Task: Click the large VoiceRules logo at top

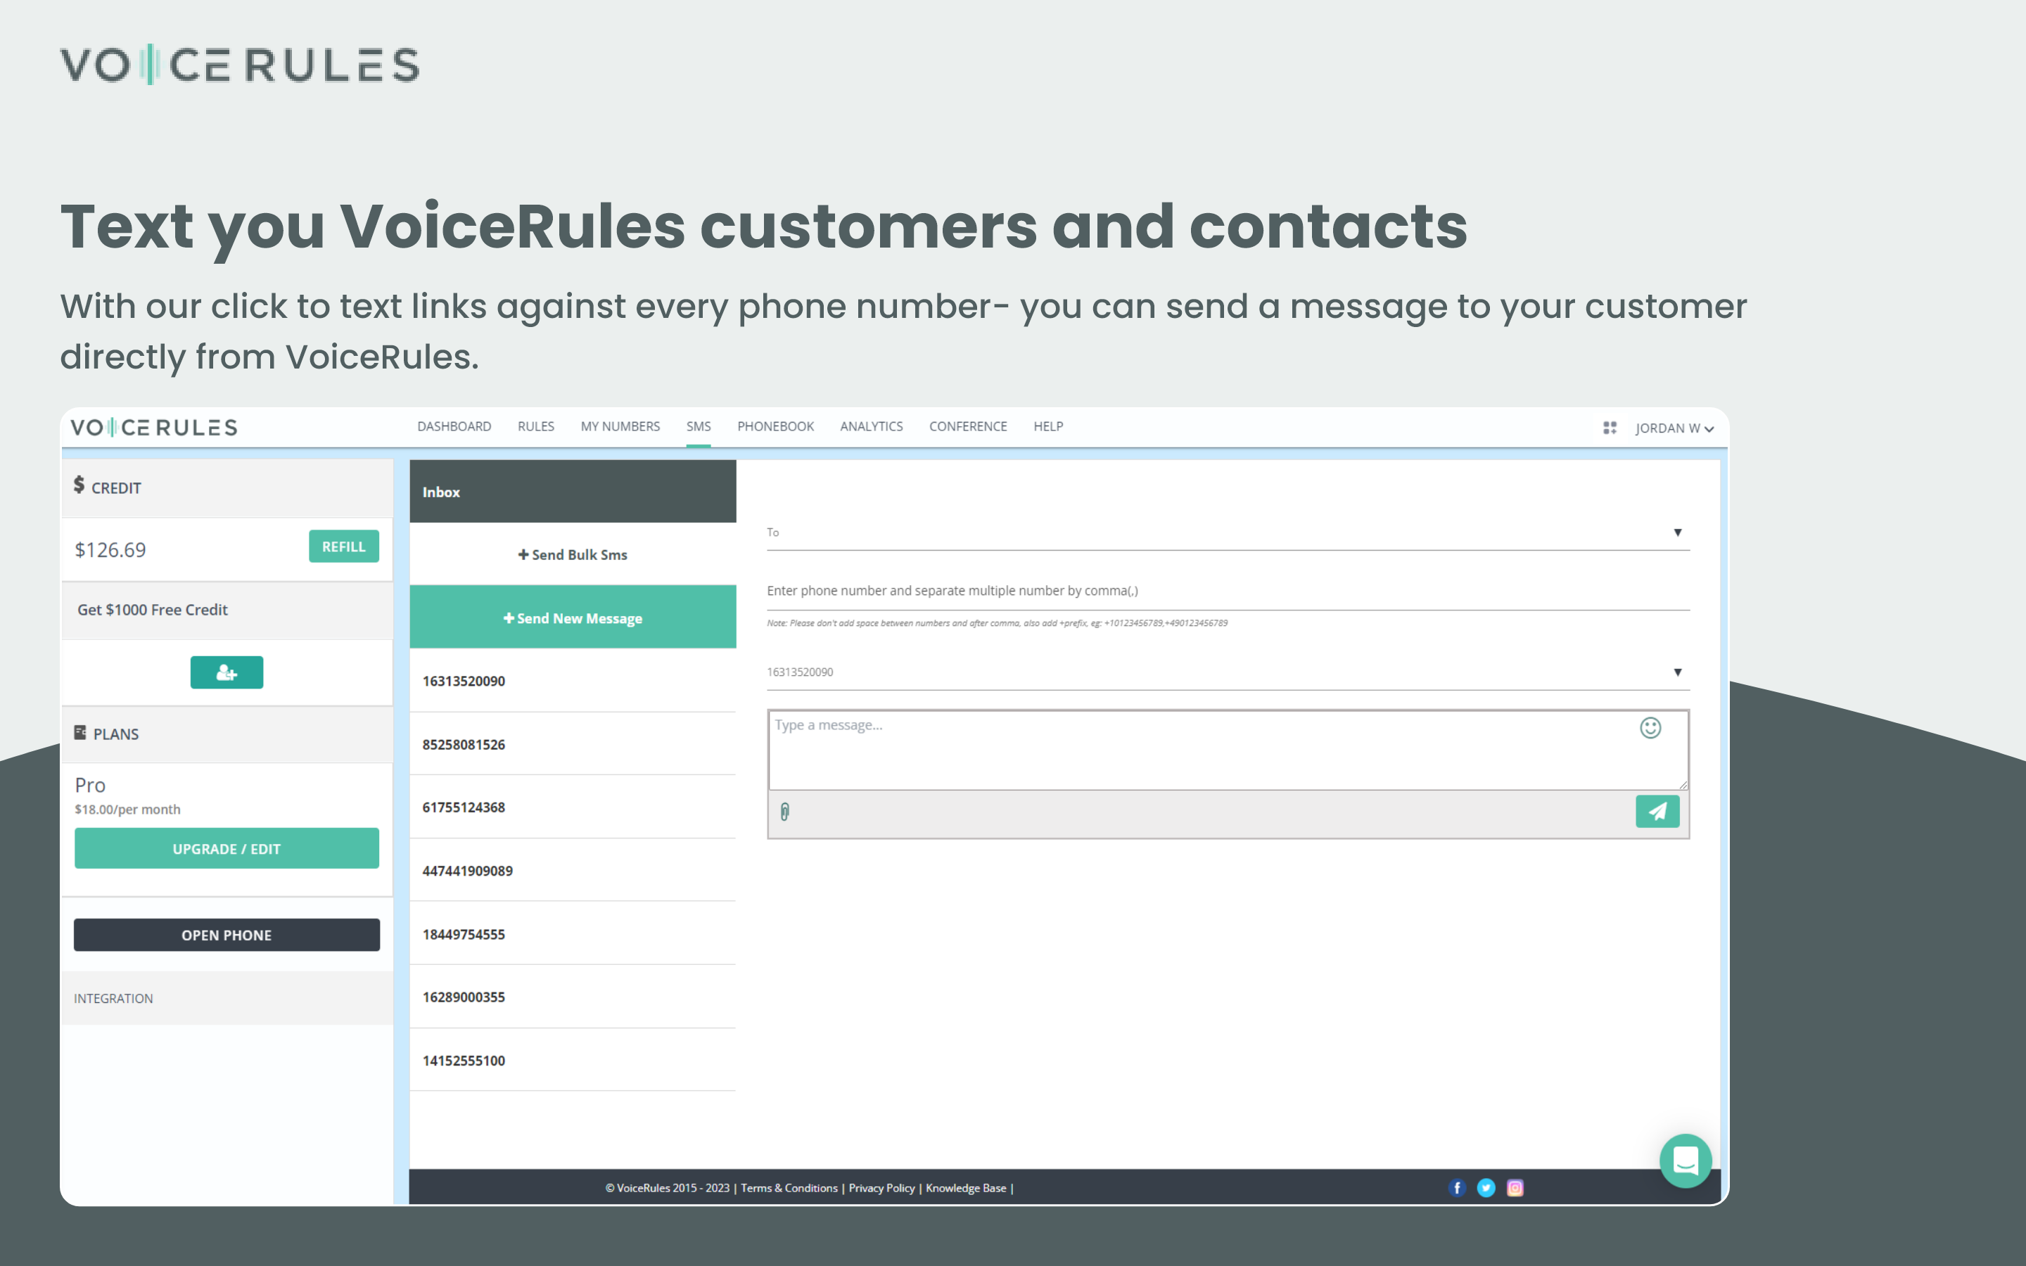Action: 239,65
